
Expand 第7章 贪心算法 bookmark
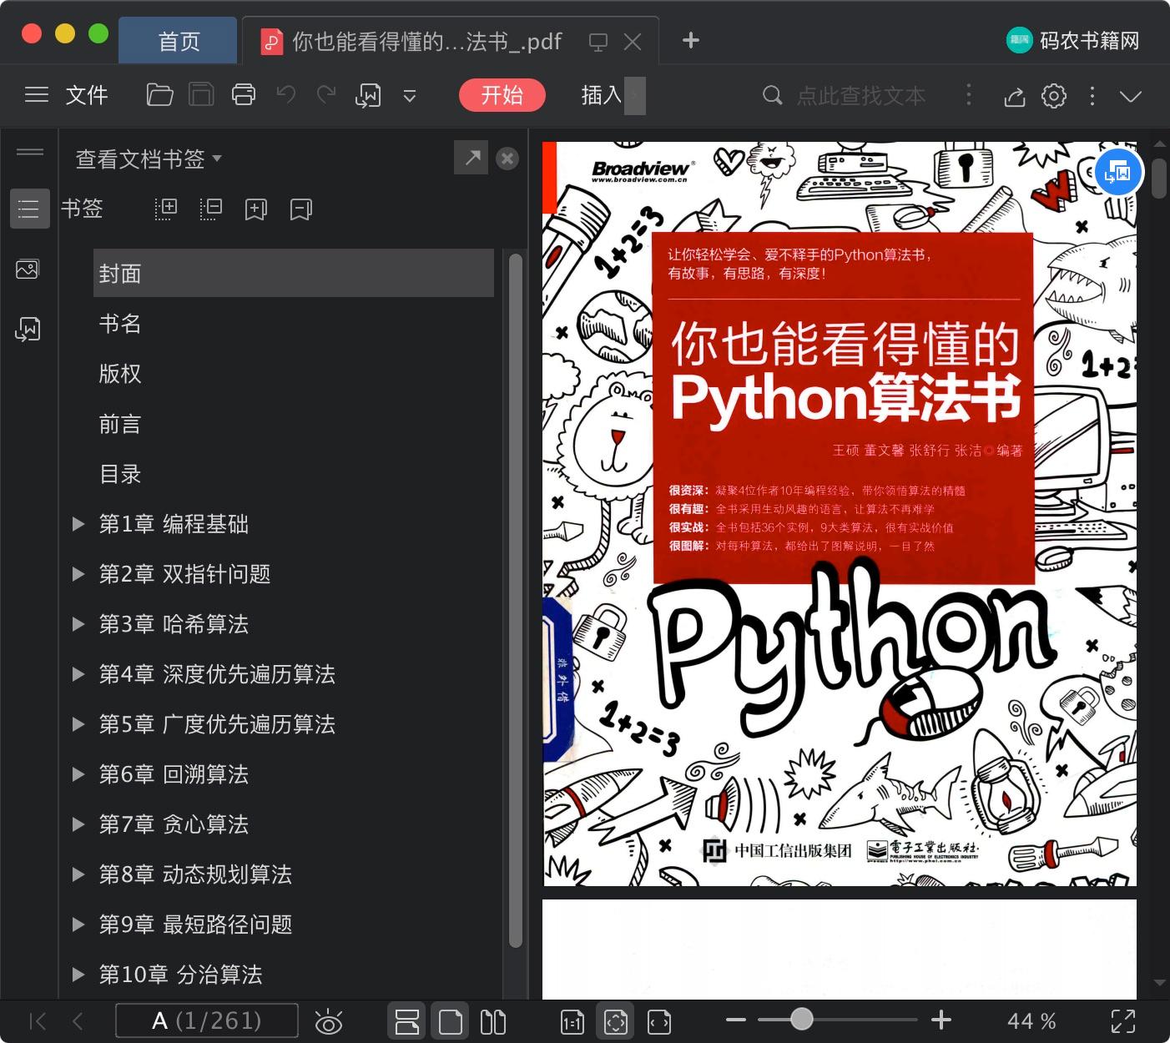tap(78, 824)
